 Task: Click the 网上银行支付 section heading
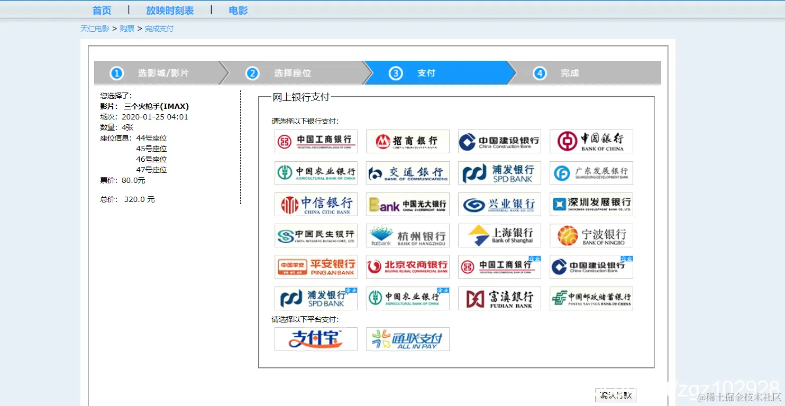point(301,97)
